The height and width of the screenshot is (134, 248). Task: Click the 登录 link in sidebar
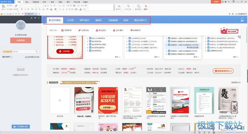click(x=27, y=57)
